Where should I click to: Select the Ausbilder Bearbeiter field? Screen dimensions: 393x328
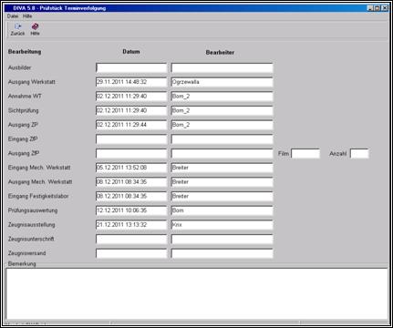[x=222, y=67]
